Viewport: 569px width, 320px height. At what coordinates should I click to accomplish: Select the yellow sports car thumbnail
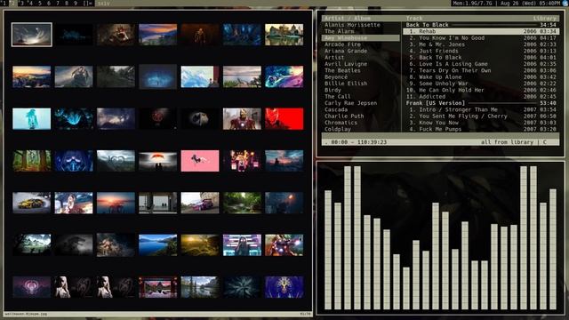click(32, 203)
